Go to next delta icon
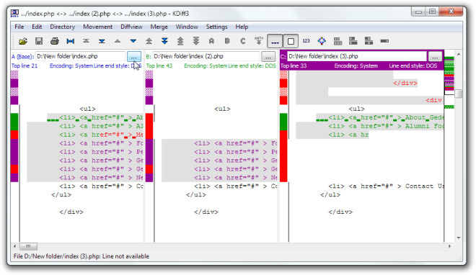The width and height of the screenshot is (476, 275). (x=133, y=41)
